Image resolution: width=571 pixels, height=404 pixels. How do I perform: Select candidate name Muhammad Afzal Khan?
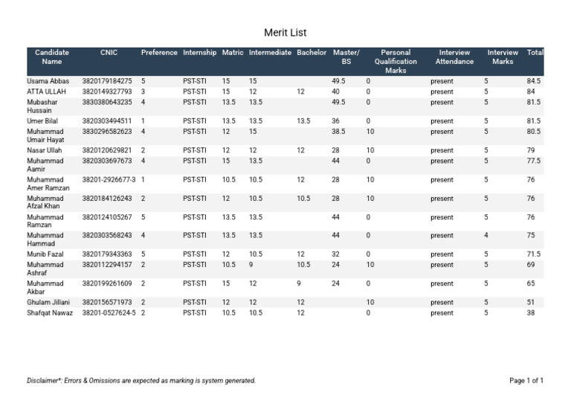click(x=45, y=202)
